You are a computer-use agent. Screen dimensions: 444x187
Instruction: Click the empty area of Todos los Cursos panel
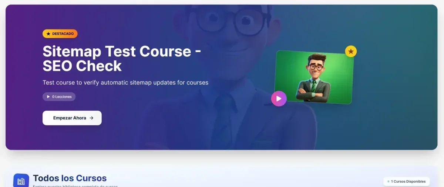click(244, 179)
